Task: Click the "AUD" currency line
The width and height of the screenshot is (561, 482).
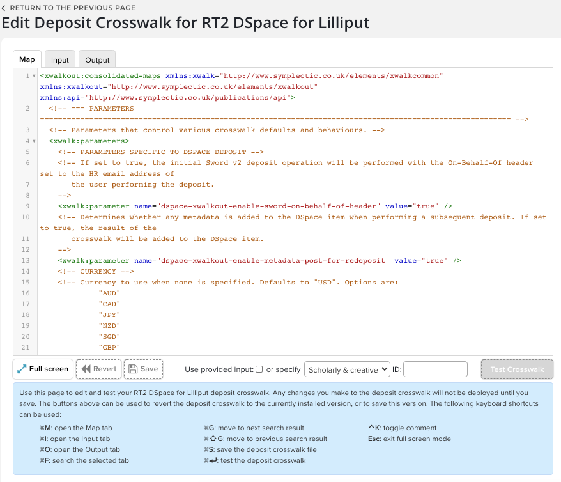Action: (109, 293)
